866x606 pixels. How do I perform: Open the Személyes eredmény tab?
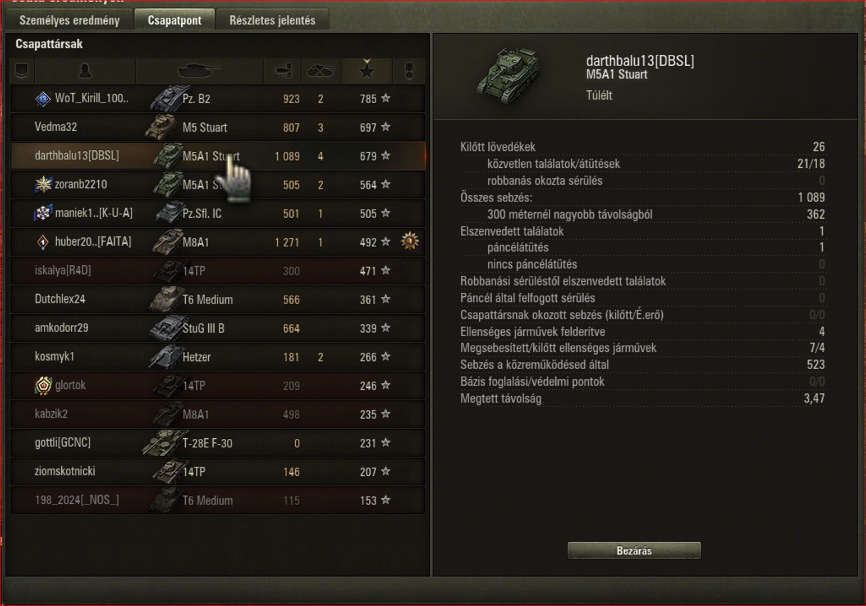pyautogui.click(x=70, y=20)
